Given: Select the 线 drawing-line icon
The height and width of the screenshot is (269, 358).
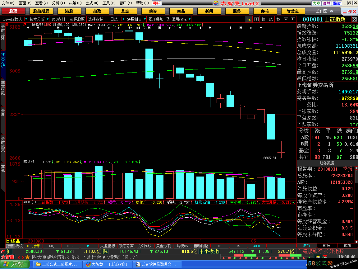Looking at the screenshot, I should pyautogui.click(x=271, y=19).
